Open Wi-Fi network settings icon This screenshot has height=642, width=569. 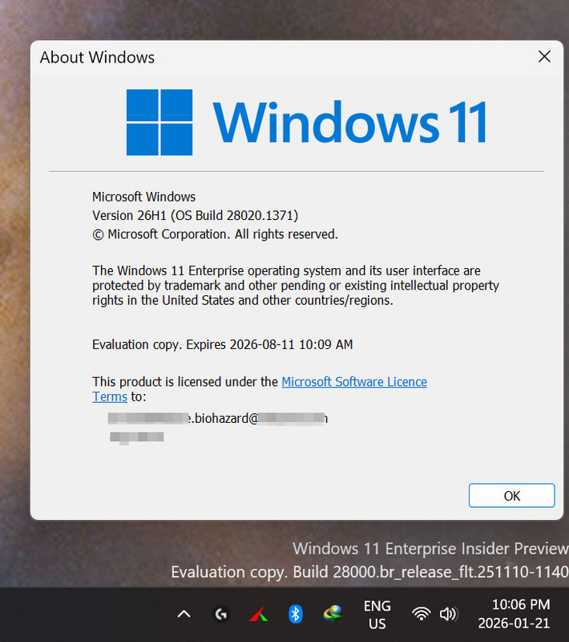point(421,614)
